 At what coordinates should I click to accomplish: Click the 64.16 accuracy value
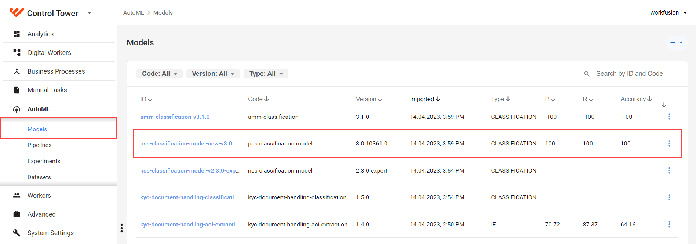click(x=628, y=225)
